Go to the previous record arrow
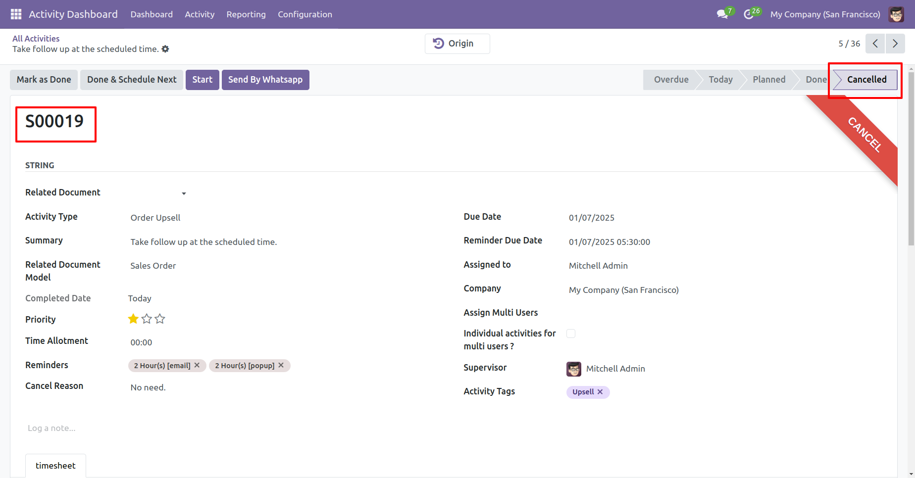The width and height of the screenshot is (915, 478). [x=875, y=44]
